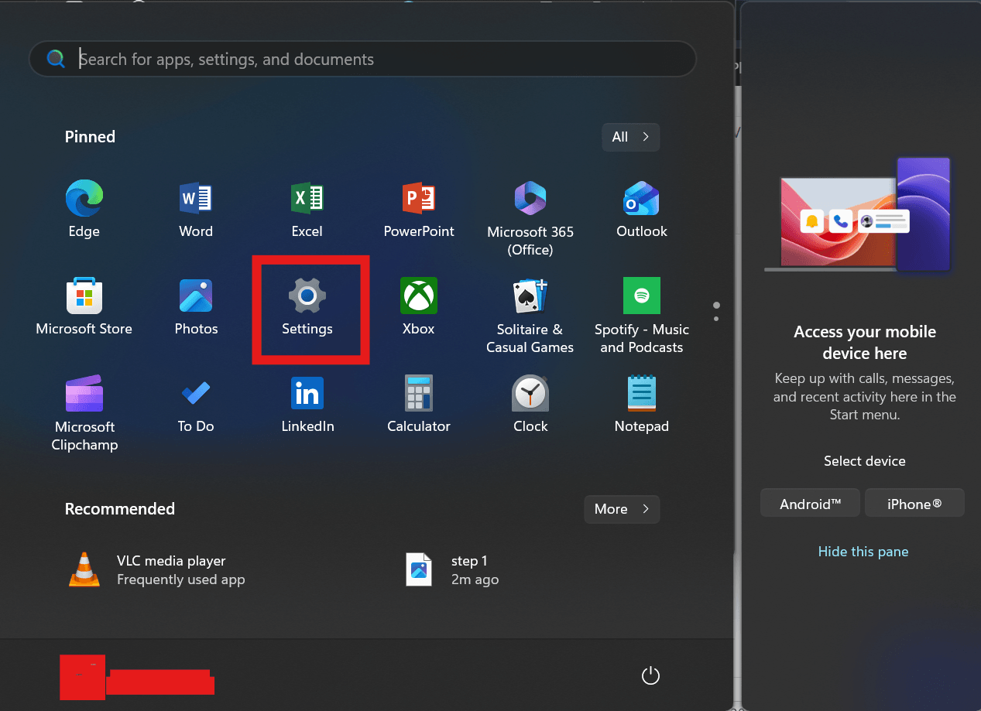
Task: Open the Excel app icon
Action: point(307,199)
